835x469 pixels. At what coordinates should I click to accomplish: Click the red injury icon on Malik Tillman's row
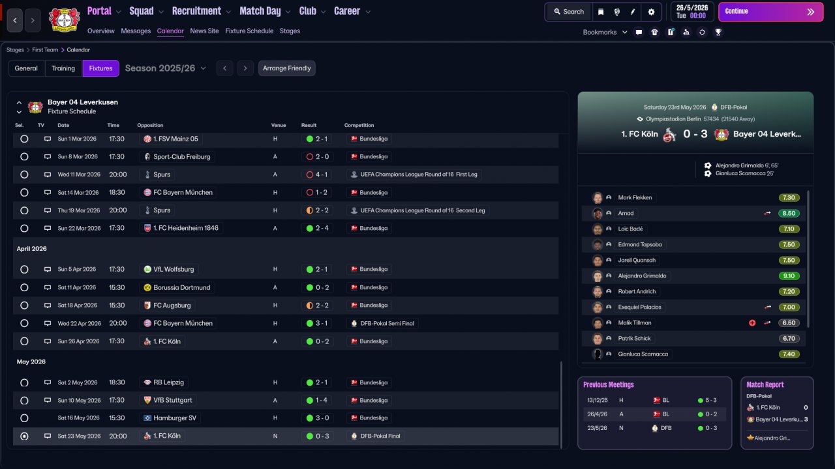coord(752,322)
